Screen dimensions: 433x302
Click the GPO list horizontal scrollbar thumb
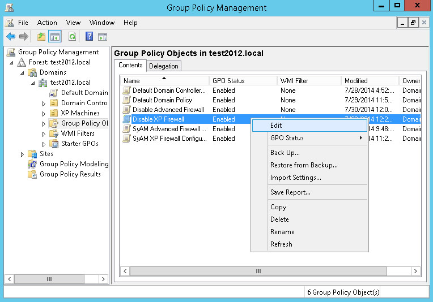click(258, 271)
